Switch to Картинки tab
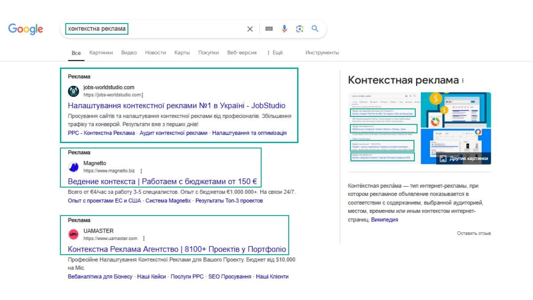 (x=101, y=52)
